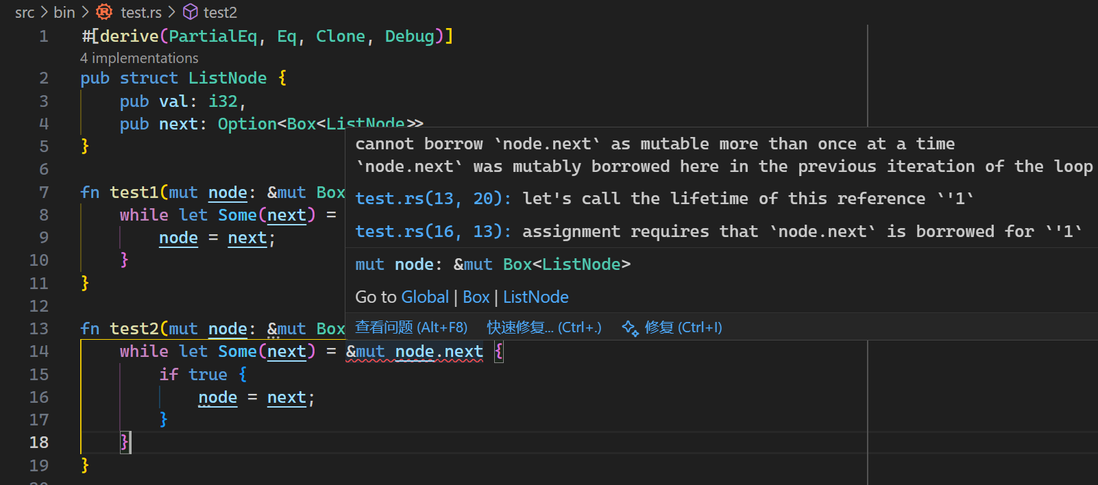The width and height of the screenshot is (1098, 485).
Task: Click the Rust file icon in breadcrumb
Action: 104,12
